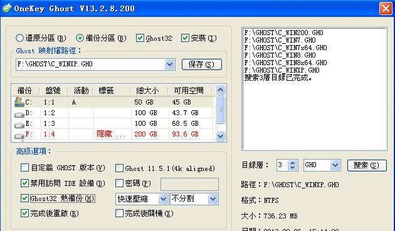The image size is (395, 231).
Task: Increase the 目錄層 directory depth value
Action: point(292,163)
